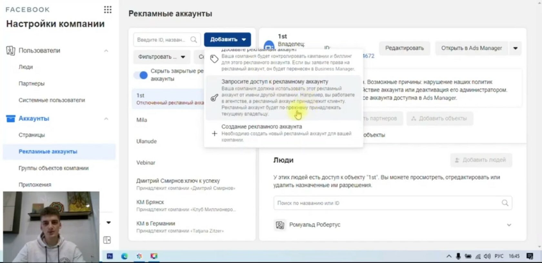
Task: Collapse the Пользователи section
Action: (x=106, y=51)
